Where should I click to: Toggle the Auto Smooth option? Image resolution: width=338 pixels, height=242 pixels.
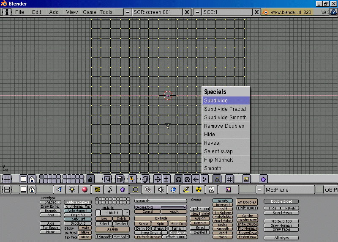click(77, 211)
